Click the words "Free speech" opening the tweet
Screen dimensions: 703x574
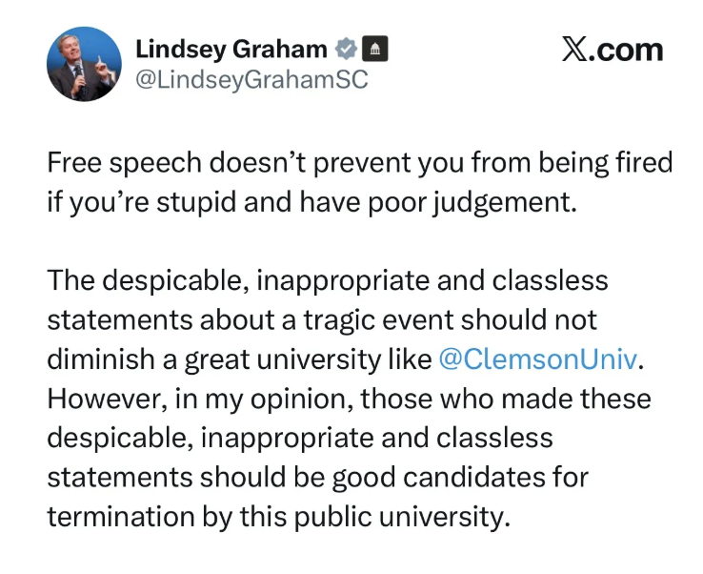[124, 162]
